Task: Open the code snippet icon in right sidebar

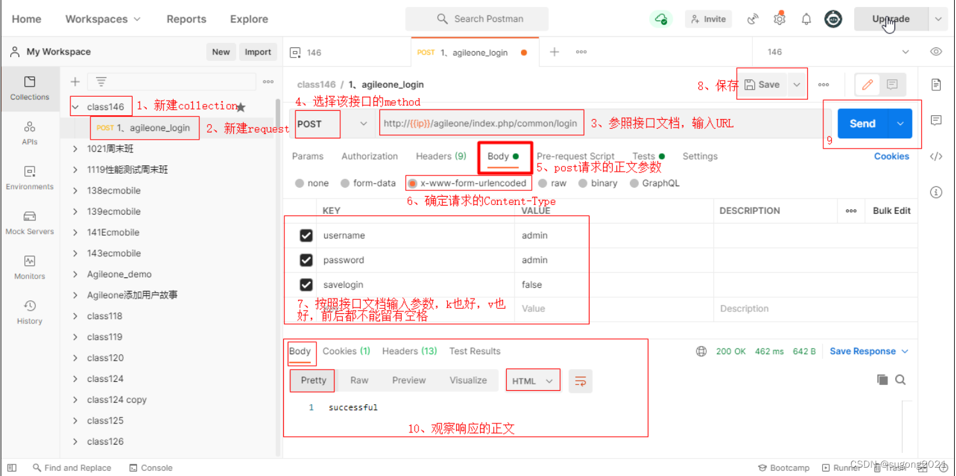Action: [936, 156]
